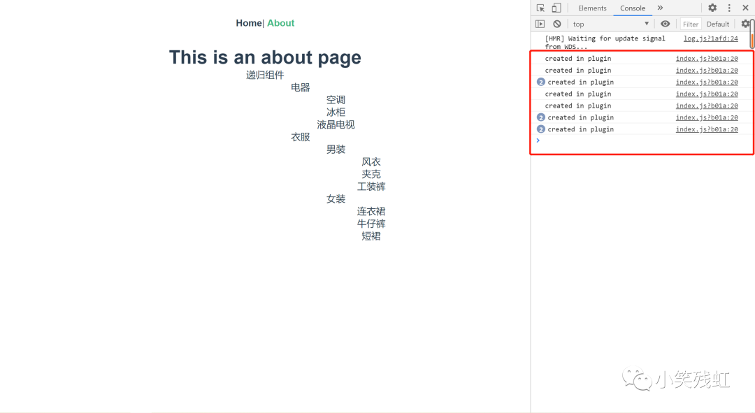Viewport: 755px width, 413px height.
Task: Select the 空调 tree item
Action: 336,100
